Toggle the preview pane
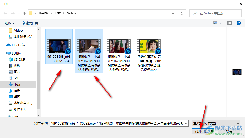The image size is (245, 138). (x=229, y=23)
